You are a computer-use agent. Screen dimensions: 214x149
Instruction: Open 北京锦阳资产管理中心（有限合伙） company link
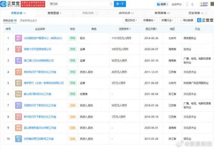click(x=43, y=38)
